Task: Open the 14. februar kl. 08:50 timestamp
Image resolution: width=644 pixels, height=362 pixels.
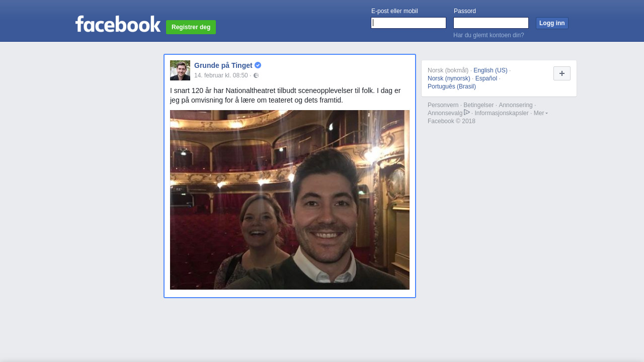Action: 221,75
